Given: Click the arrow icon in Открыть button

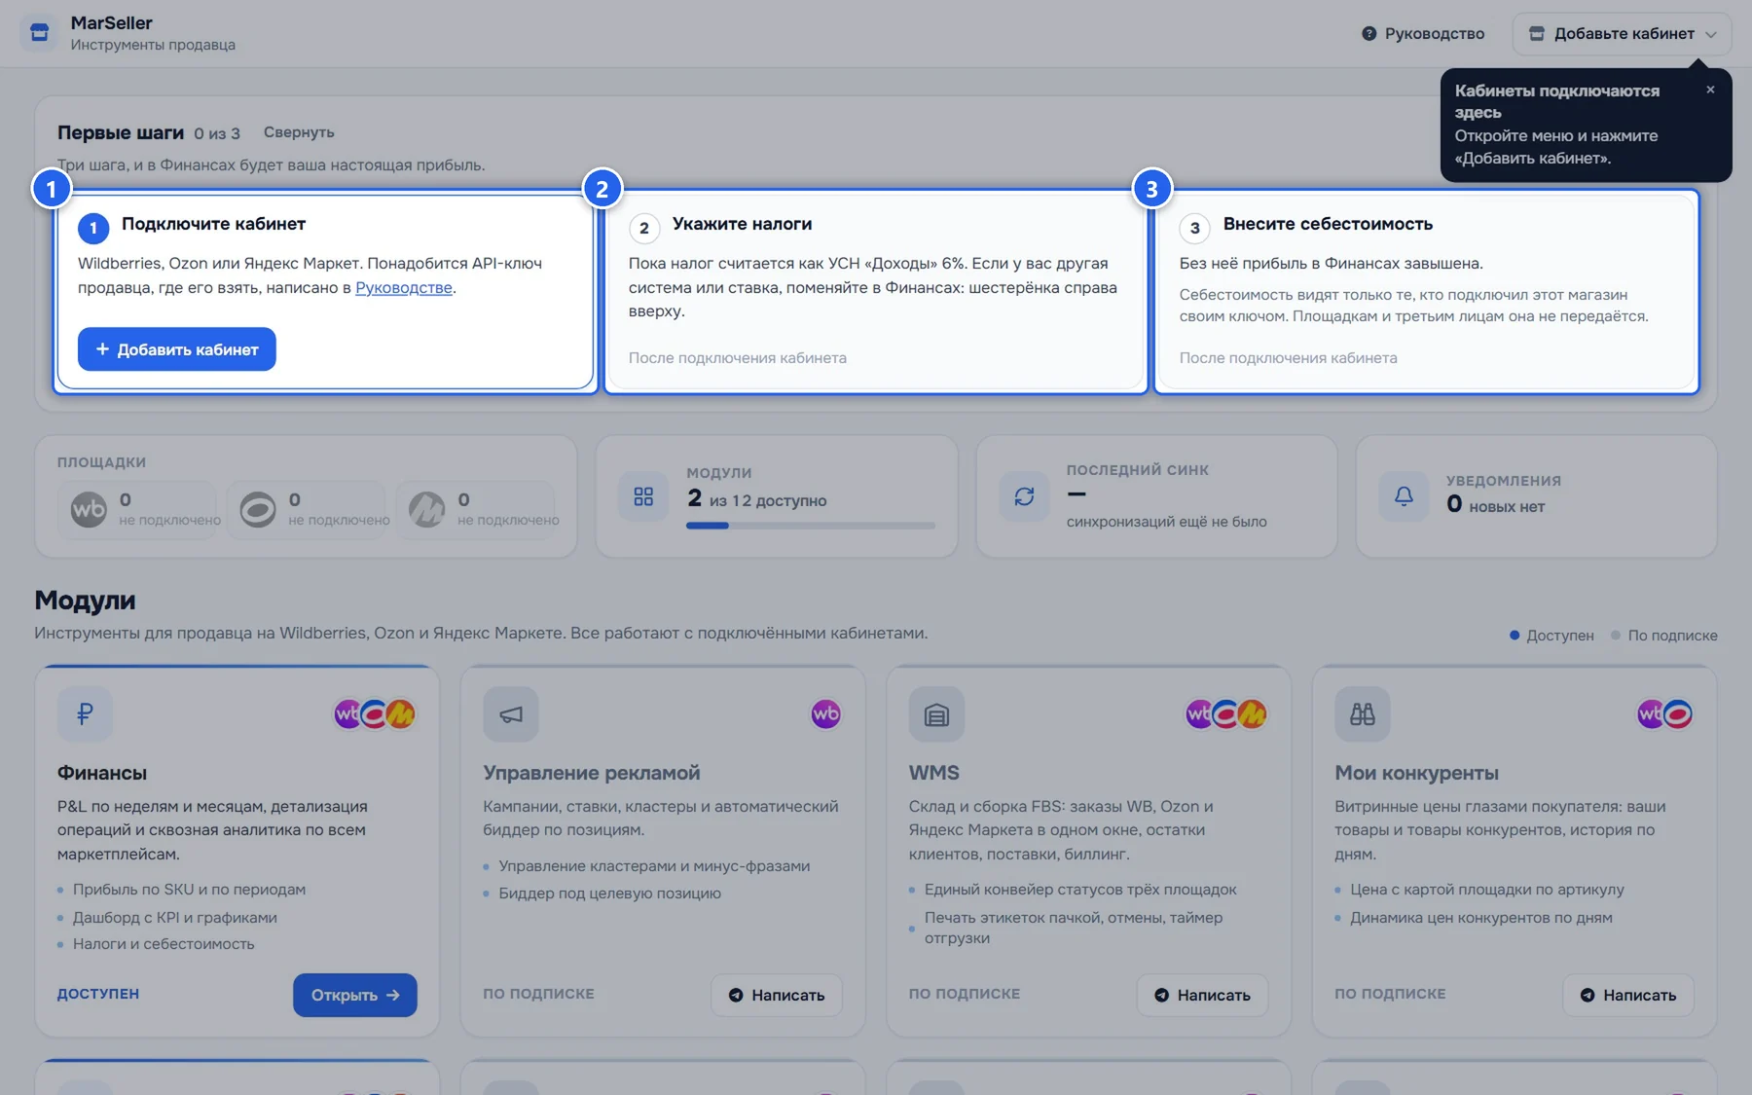Looking at the screenshot, I should 393,995.
